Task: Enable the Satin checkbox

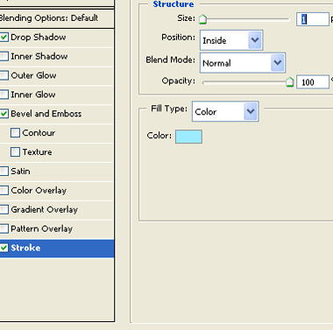Action: (x=4, y=172)
